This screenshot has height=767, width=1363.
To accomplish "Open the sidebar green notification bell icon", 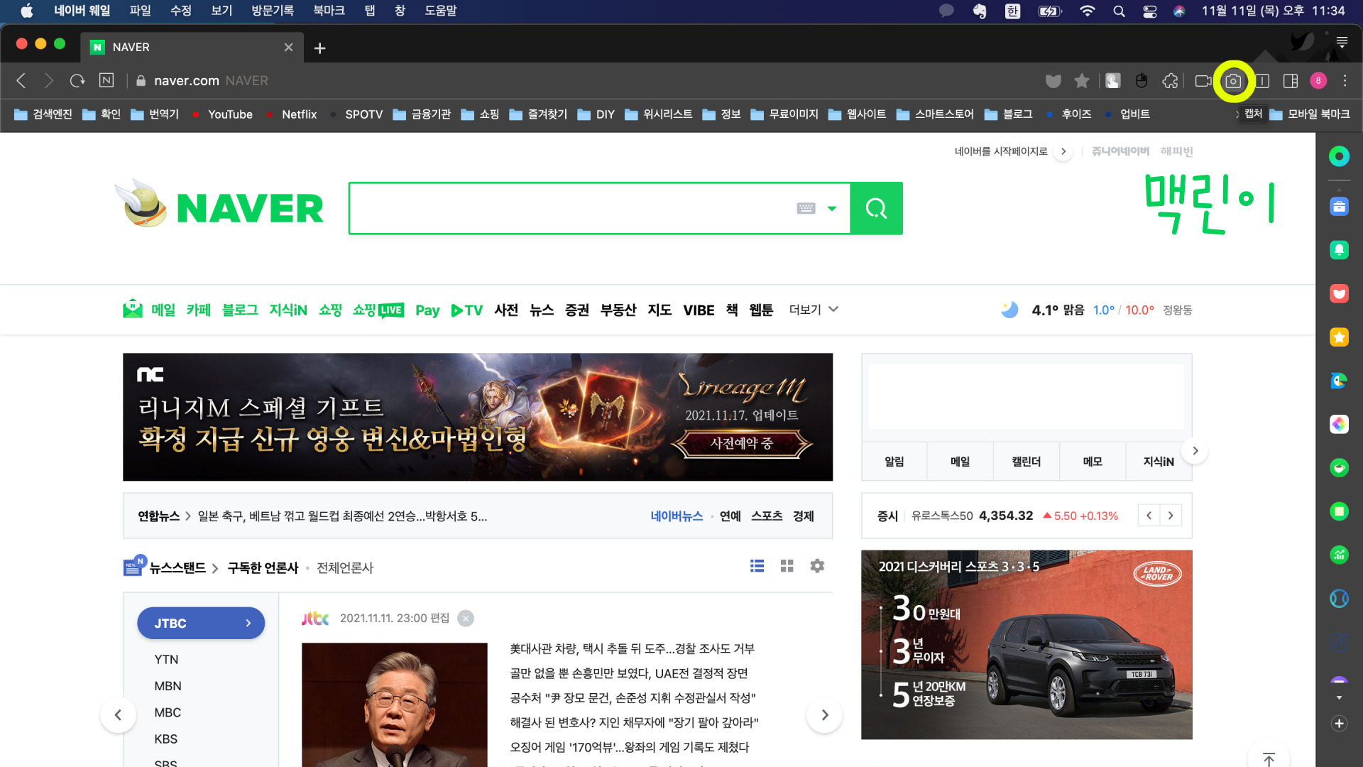I will click(x=1339, y=250).
